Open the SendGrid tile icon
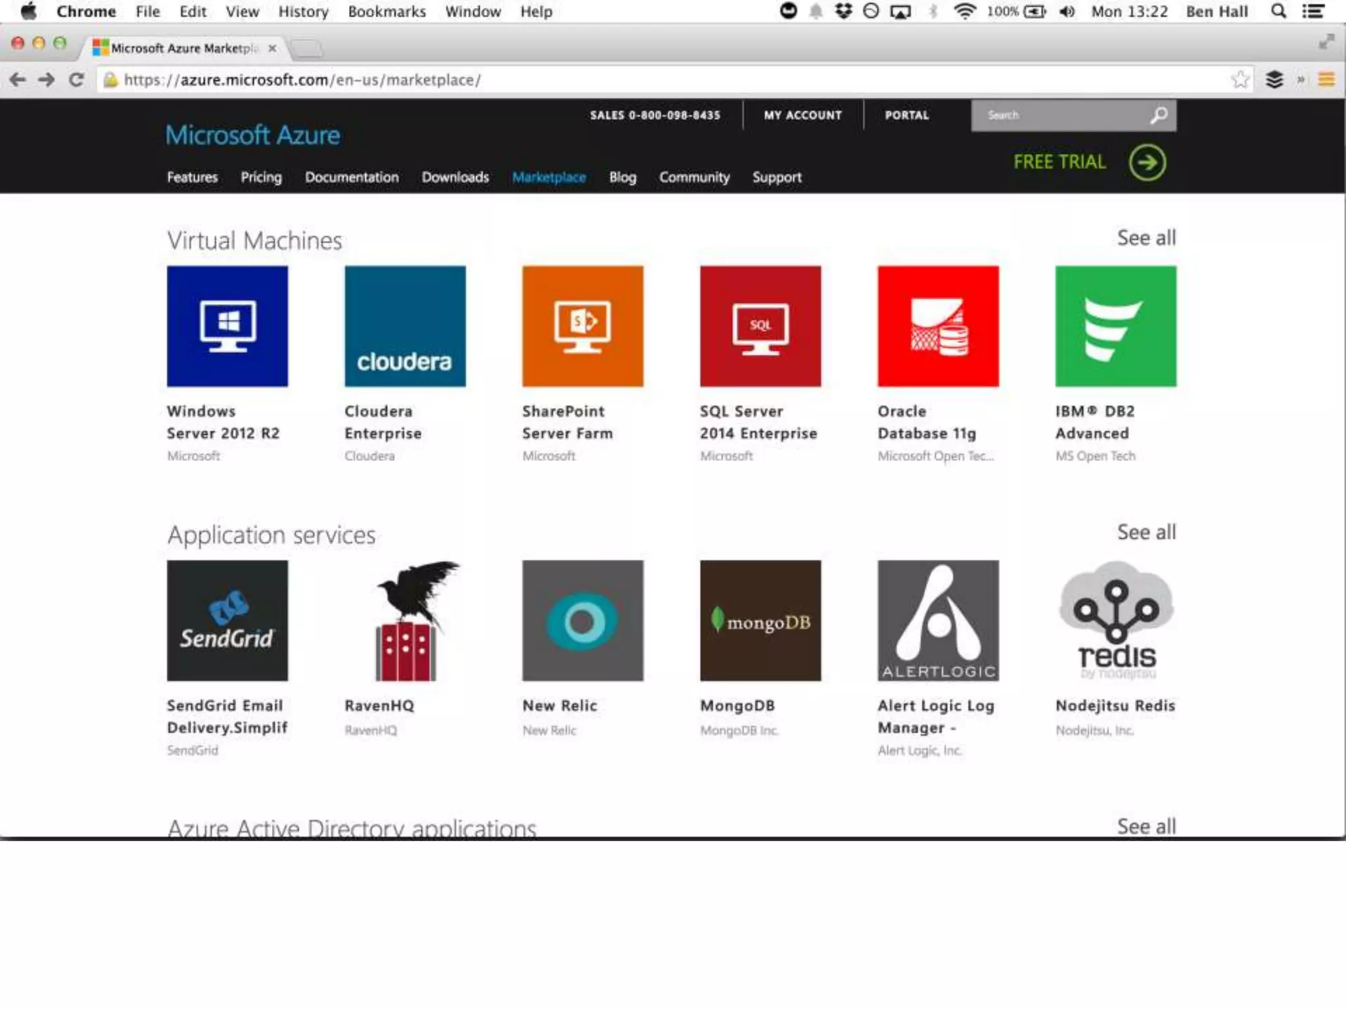1346x1009 pixels. (x=227, y=620)
